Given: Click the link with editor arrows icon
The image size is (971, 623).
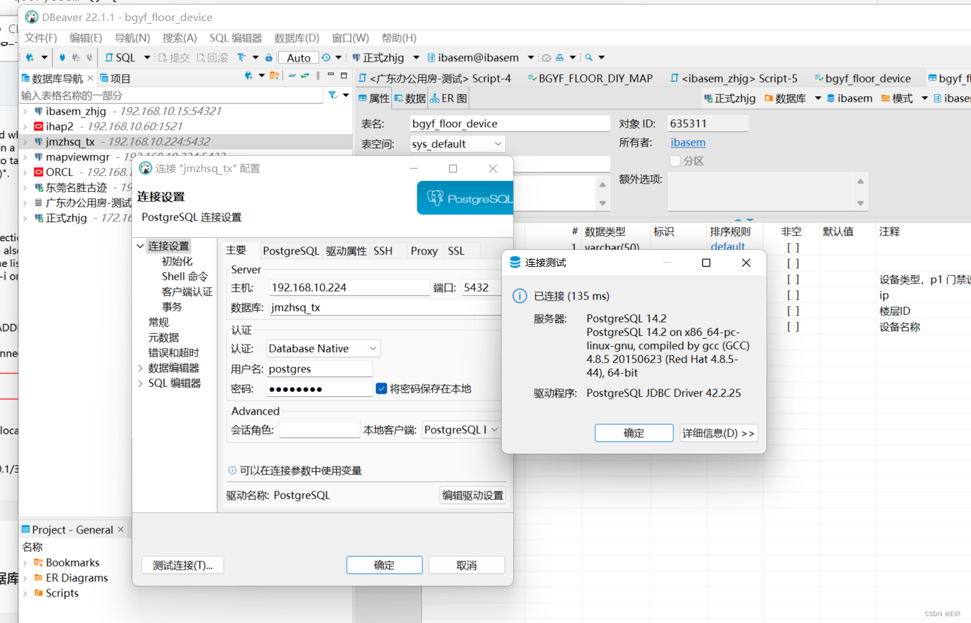Looking at the screenshot, I should point(305,76).
